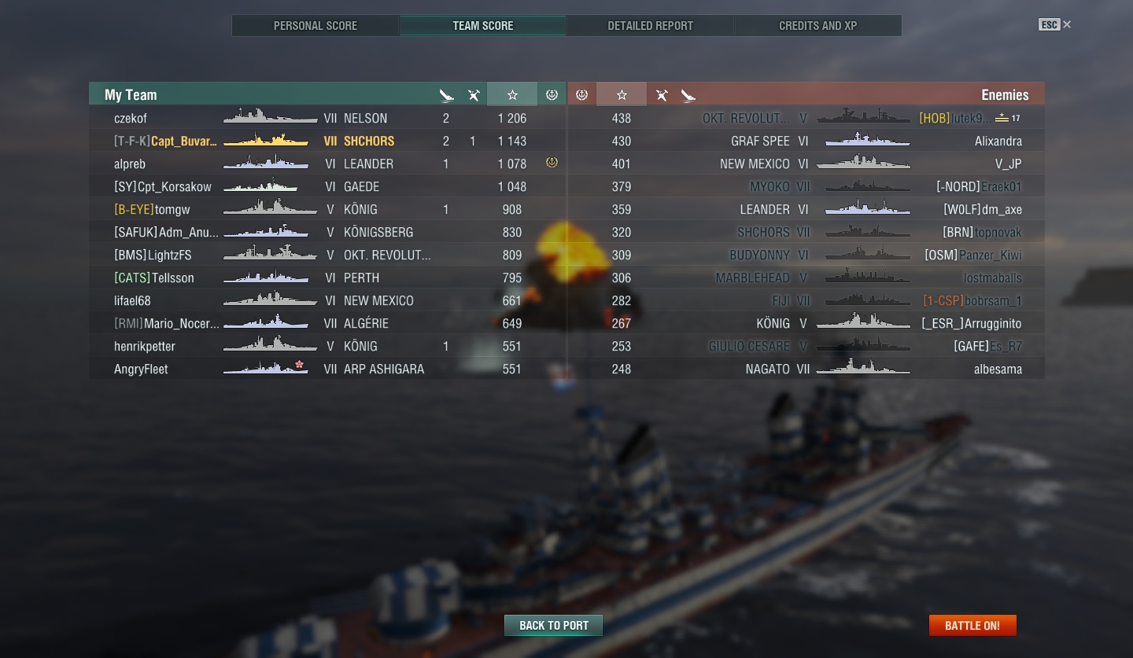
Task: Open the Credits and XP tab
Action: point(817,25)
